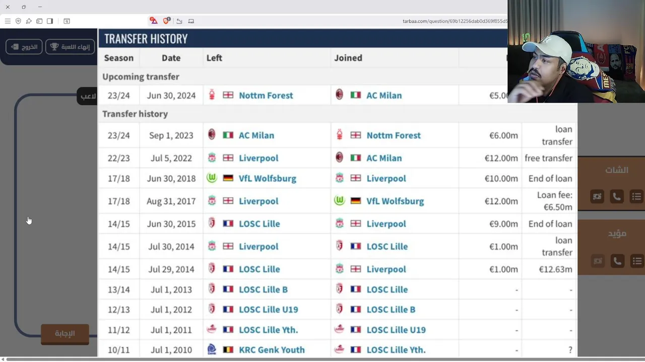Open the KRC Genk Youth link
This screenshot has height=362, width=645.
pos(272,350)
